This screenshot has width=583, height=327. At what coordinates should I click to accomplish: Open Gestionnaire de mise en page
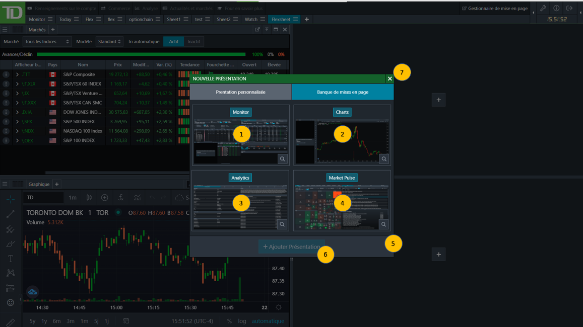pos(494,9)
